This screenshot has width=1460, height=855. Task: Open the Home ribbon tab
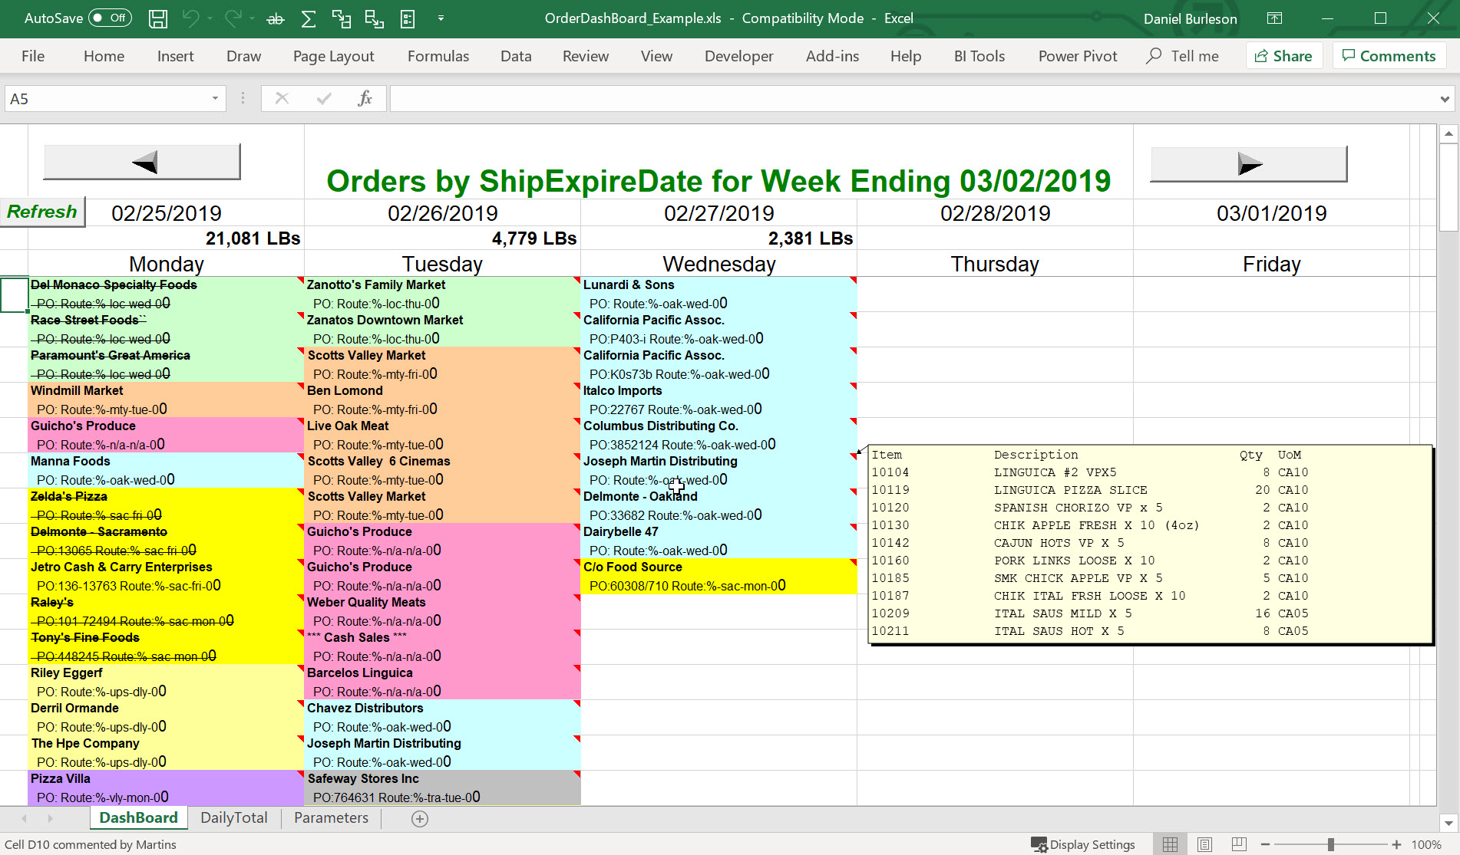coord(104,56)
